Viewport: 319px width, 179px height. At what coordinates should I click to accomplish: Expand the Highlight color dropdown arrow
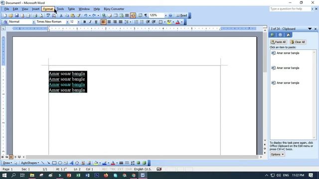click(x=173, y=22)
